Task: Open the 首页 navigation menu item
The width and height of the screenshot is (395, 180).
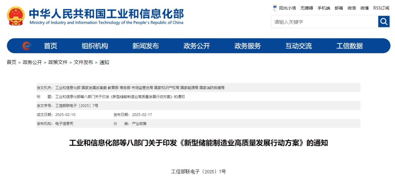Action: [50, 46]
